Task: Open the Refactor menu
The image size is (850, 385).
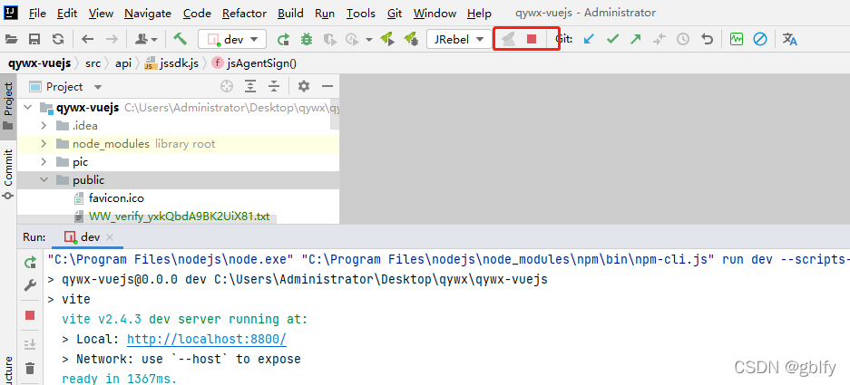Action: pos(244,13)
